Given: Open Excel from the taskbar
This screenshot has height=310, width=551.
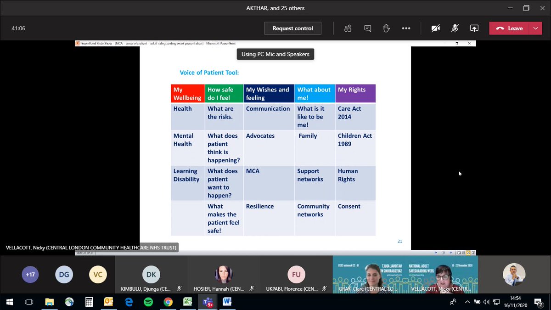Looking at the screenshot, I should [x=188, y=302].
